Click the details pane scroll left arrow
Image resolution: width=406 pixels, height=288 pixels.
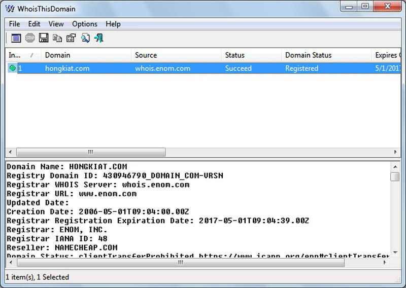(11, 262)
